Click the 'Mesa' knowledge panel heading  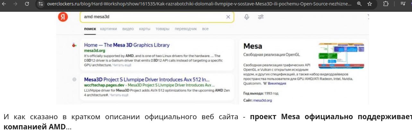pyautogui.click(x=253, y=46)
